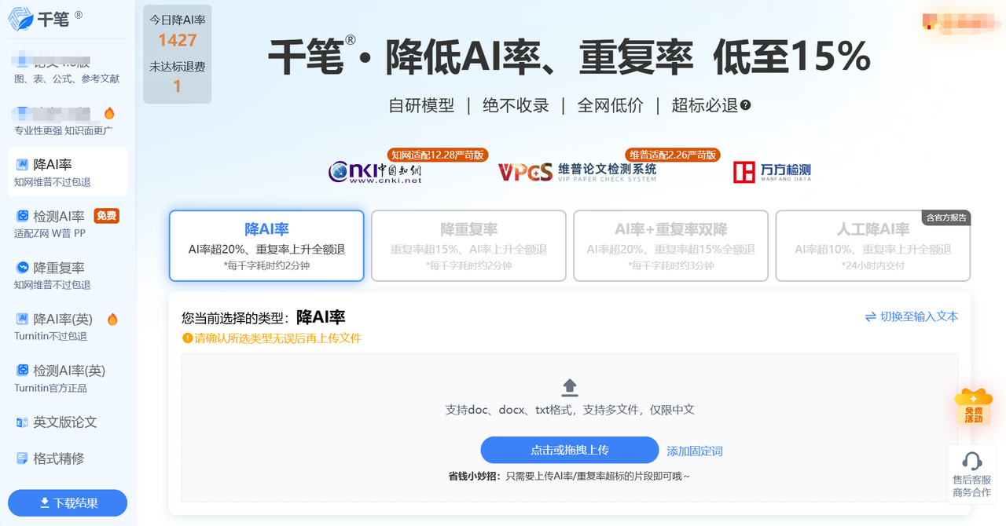Click the upload arrow icon
The height and width of the screenshot is (526, 1006).
pos(570,387)
